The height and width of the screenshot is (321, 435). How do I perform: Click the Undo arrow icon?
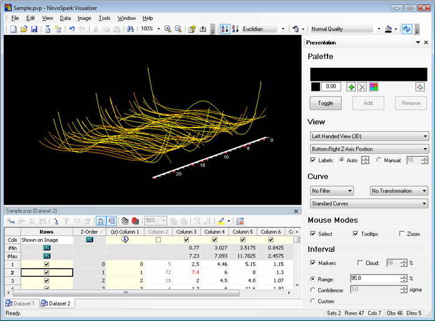72,29
